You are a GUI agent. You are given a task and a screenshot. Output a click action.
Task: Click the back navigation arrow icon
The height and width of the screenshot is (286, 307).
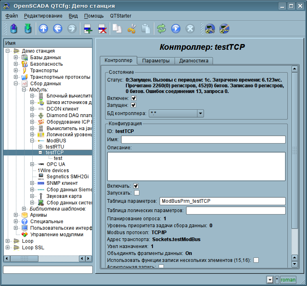coord(58,29)
